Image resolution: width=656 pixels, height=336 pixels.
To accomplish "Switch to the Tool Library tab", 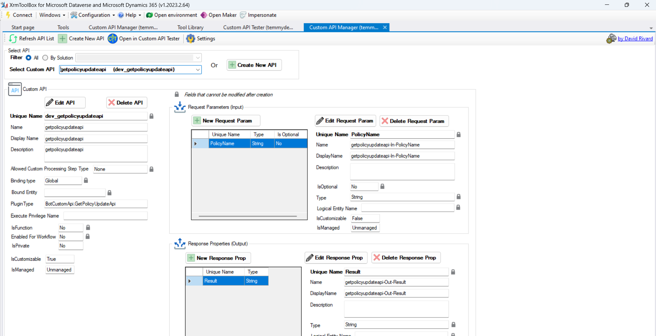I will coord(190,27).
